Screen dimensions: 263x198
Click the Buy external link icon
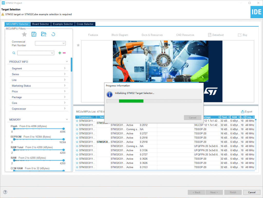coord(240,35)
